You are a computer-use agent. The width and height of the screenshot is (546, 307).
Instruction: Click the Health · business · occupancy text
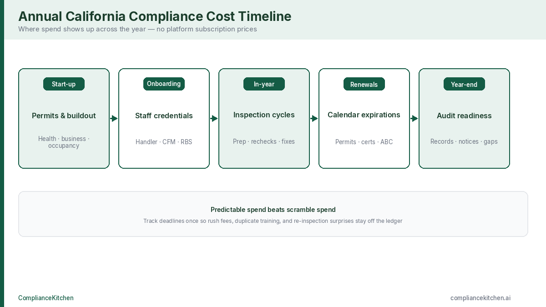(x=64, y=142)
